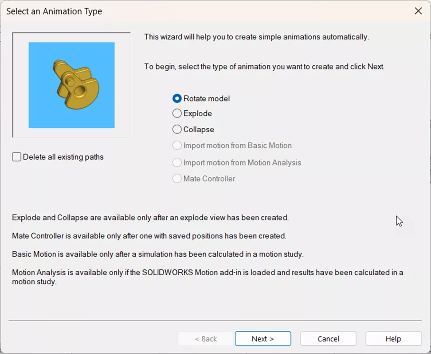Click the Select an Animation Type title bar
The width and height of the screenshot is (431, 354).
[190, 11]
